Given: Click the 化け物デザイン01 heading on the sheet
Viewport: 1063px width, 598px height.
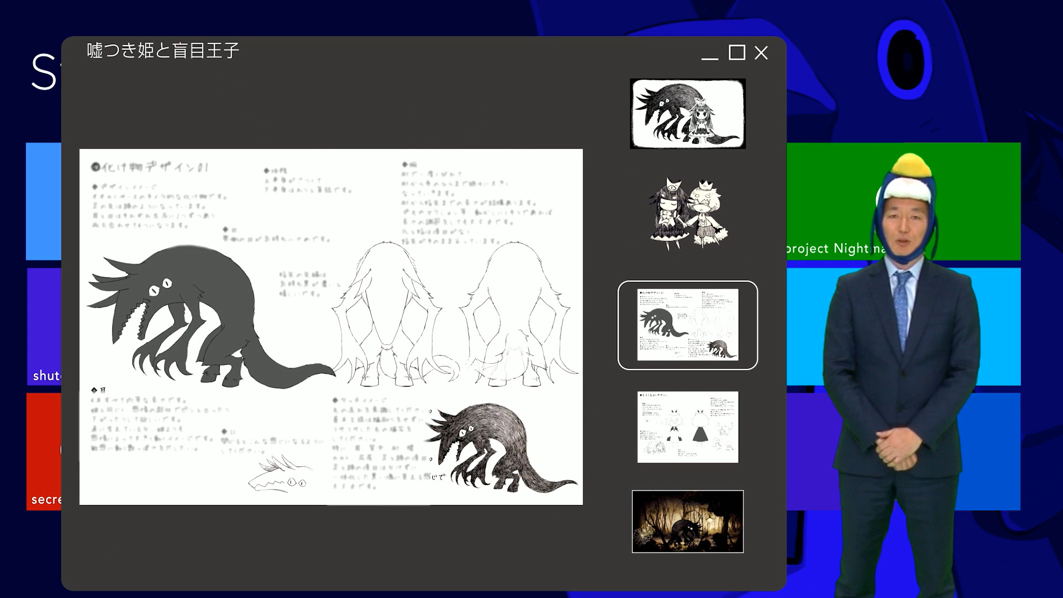Looking at the screenshot, I should [149, 167].
